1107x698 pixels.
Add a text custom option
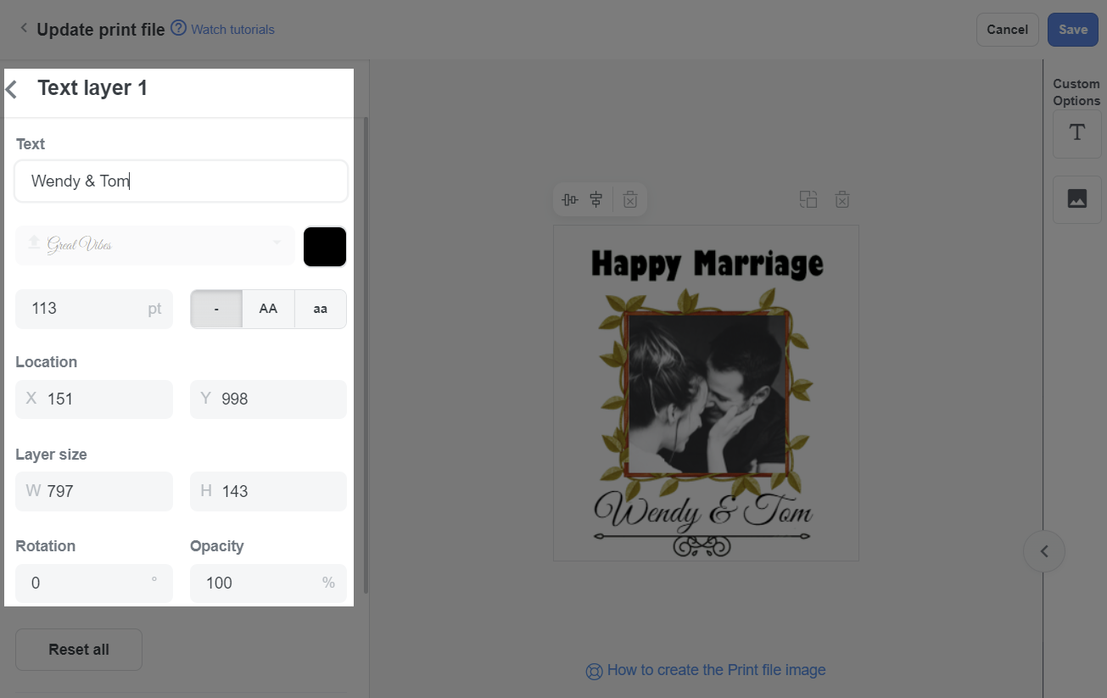(1076, 133)
